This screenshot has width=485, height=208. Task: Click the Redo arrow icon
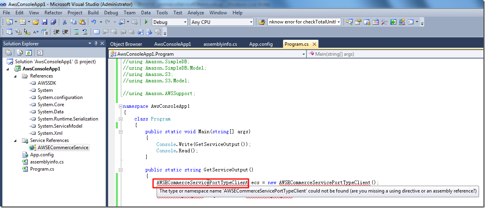(107, 22)
